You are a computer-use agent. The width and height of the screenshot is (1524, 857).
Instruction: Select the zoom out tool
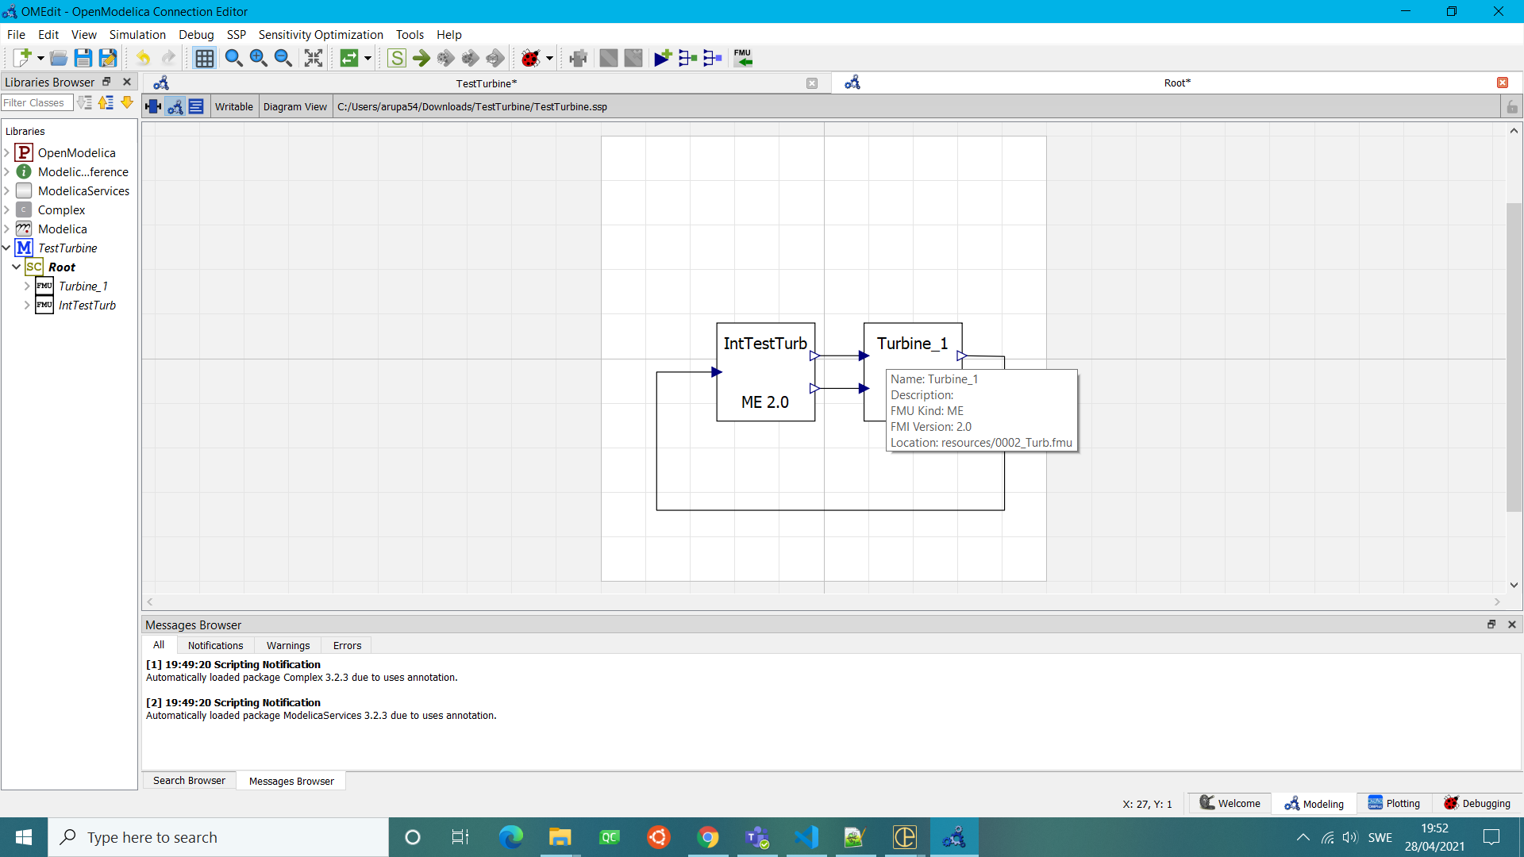(x=283, y=58)
